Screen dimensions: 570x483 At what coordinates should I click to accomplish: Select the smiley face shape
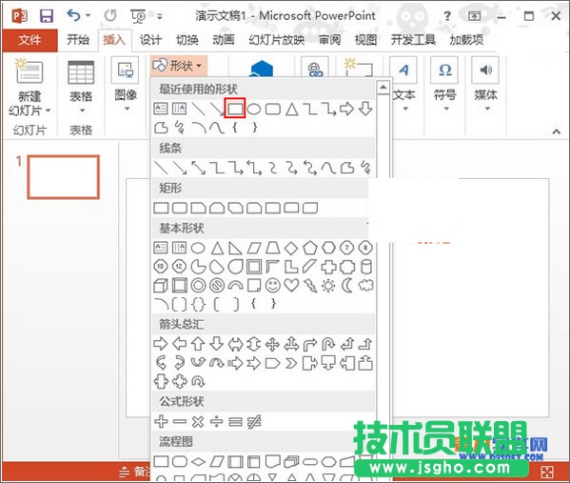pyautogui.click(x=273, y=286)
